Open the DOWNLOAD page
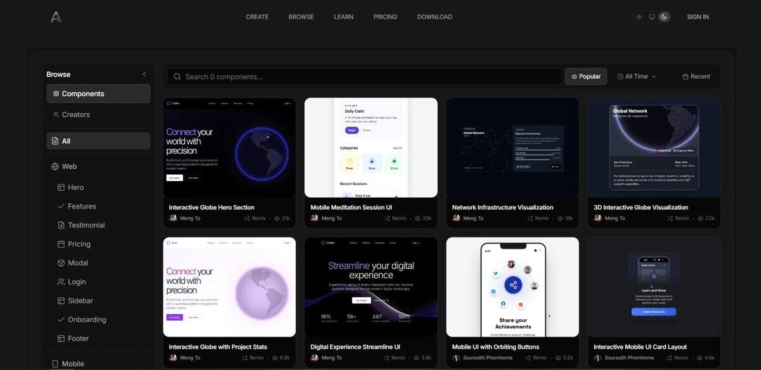Screen dimensions: 761x370 pos(434,17)
